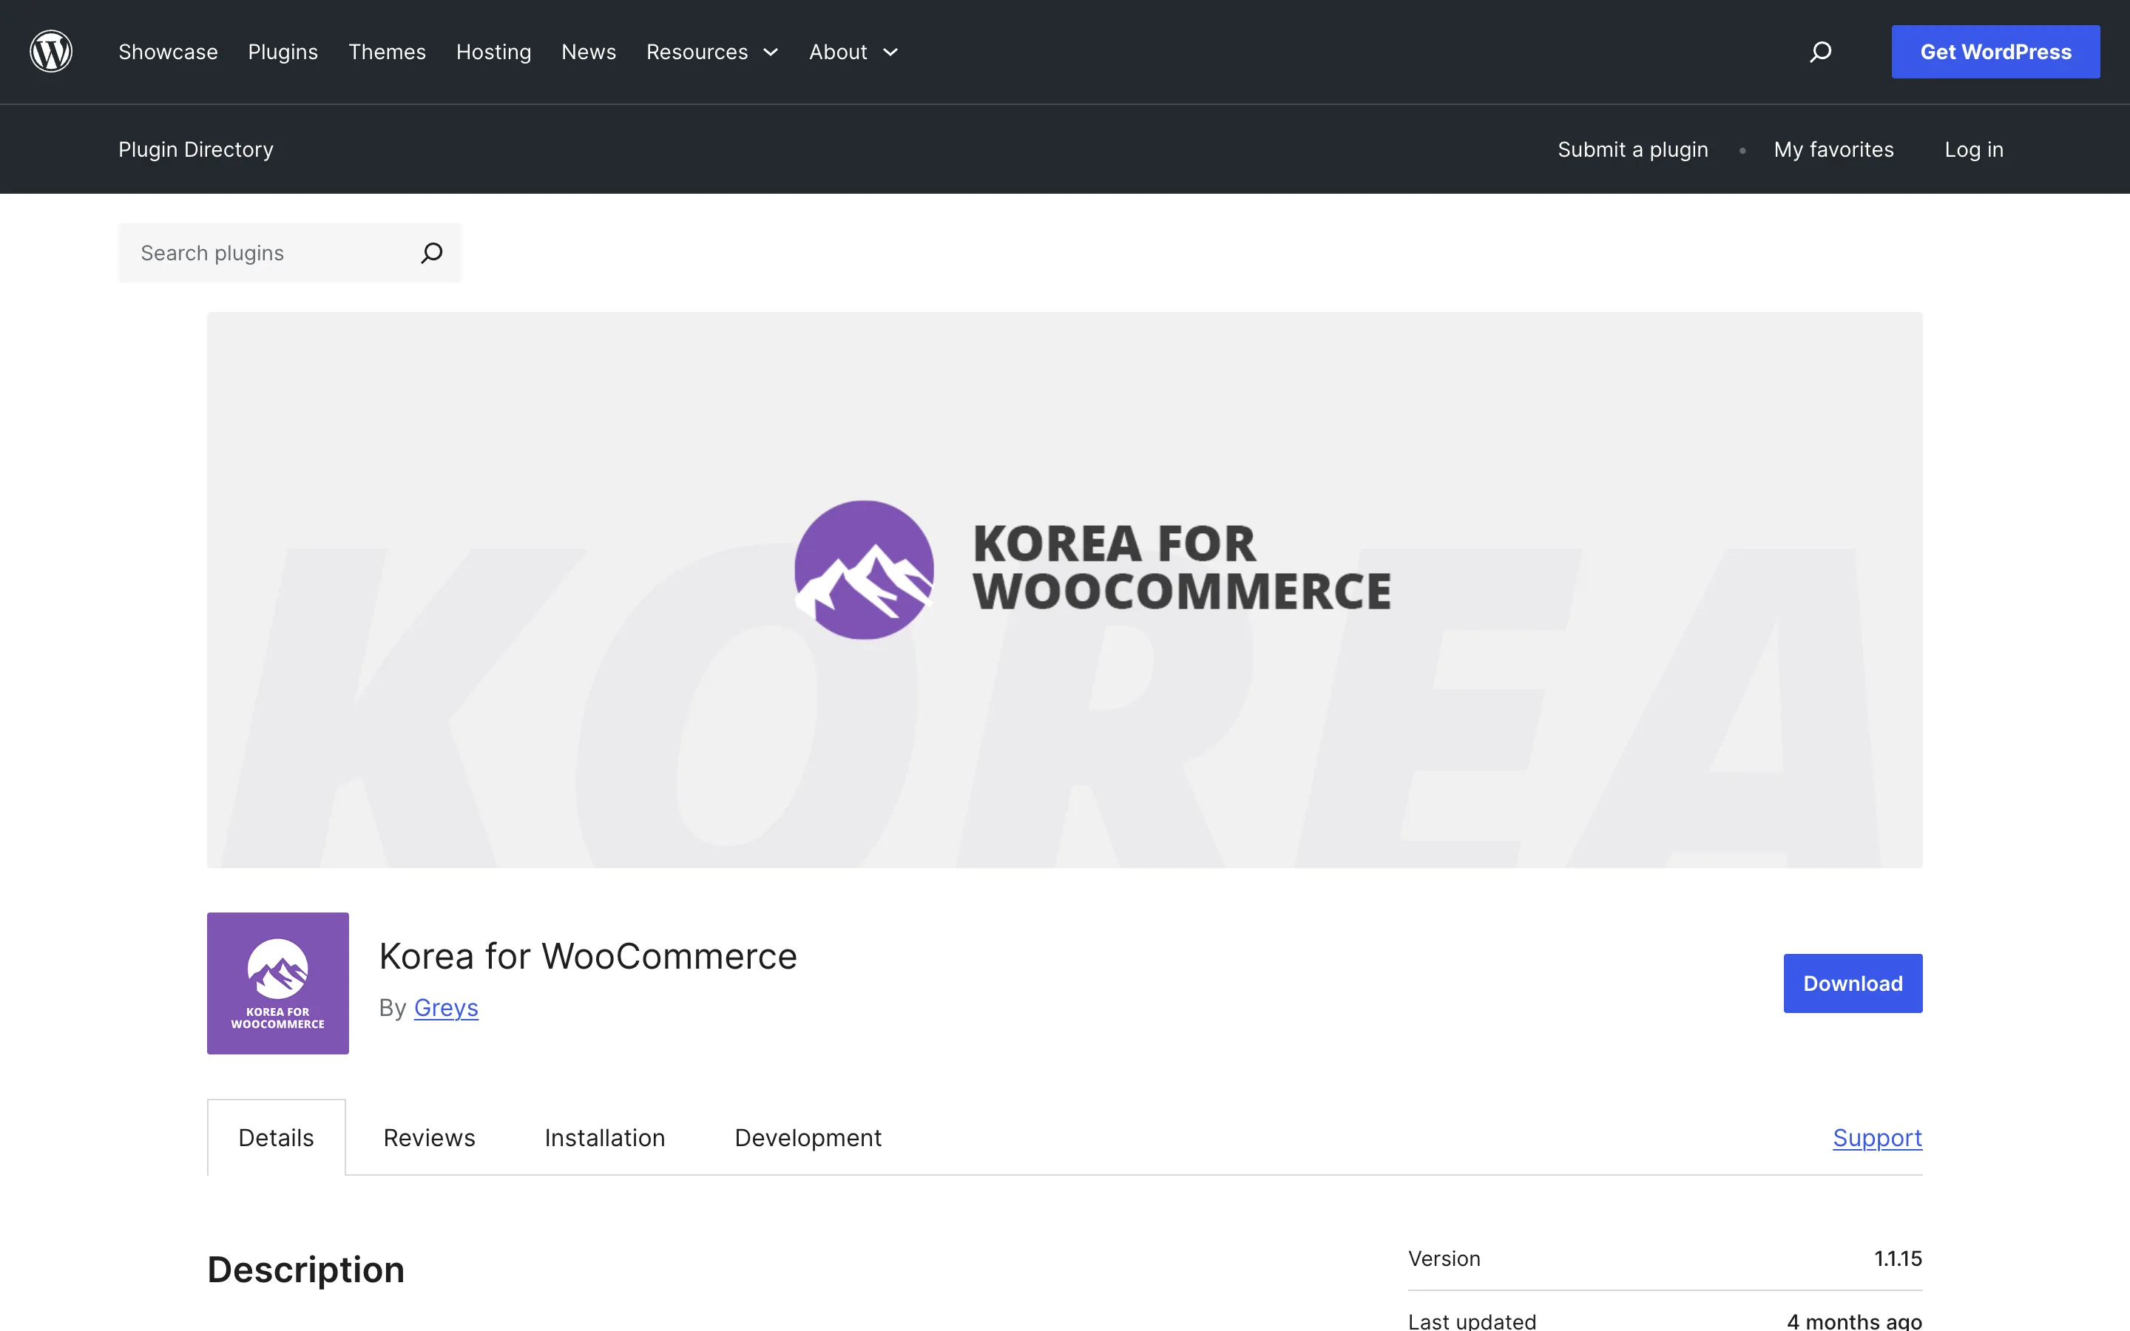Click the Korea for WooCommerce banner image

point(1065,590)
